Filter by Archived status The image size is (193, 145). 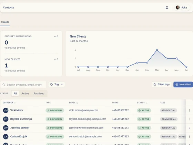39,94
